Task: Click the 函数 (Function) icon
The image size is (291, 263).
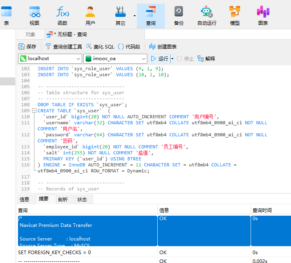Action: point(62,15)
